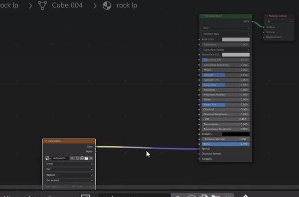This screenshot has height=197, width=299.
Task: Click the Subsurface Anisotropy slider
Action: pos(225,65)
